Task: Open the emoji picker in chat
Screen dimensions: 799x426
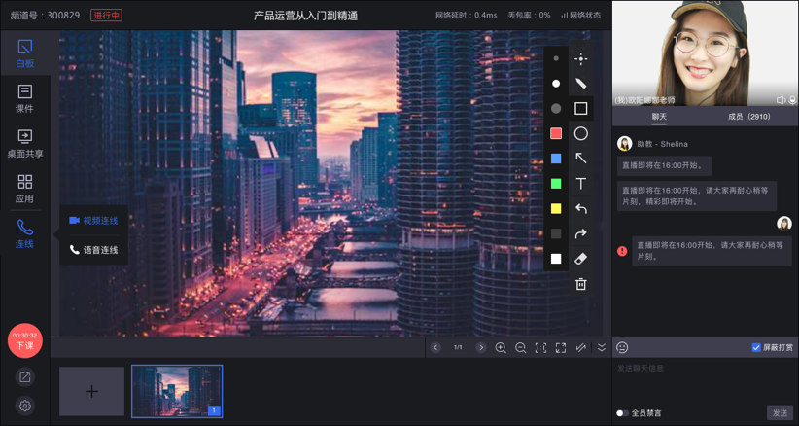Action: [x=622, y=348]
